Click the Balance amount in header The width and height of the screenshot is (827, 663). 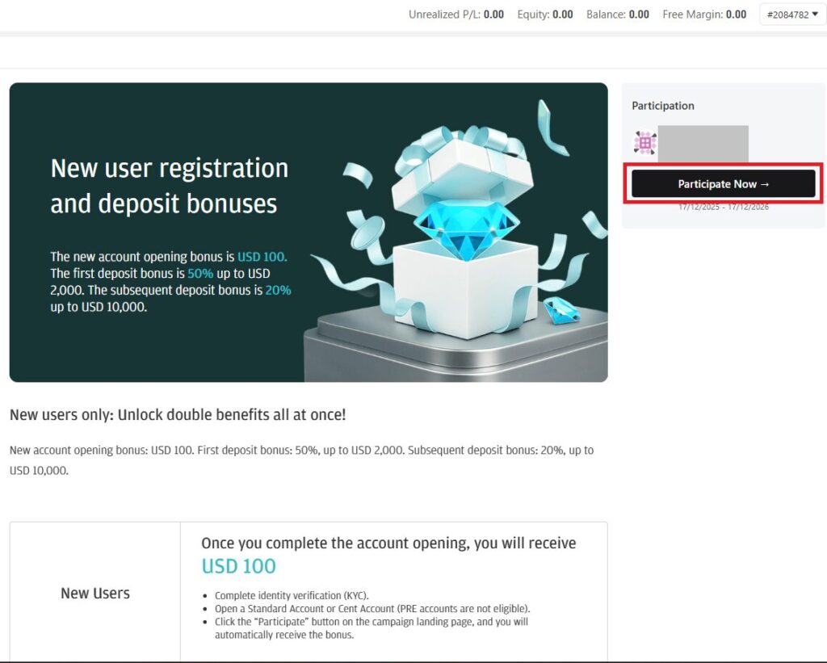point(639,15)
